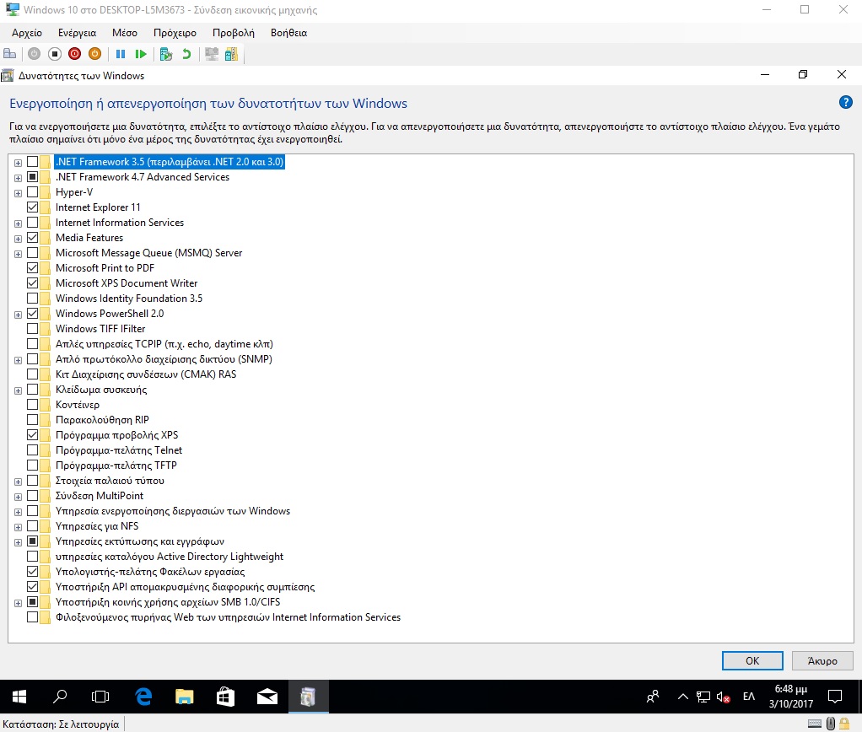Select Παρακολούθηση RIP feature label
Viewport: 862px width, 732px height.
[102, 420]
